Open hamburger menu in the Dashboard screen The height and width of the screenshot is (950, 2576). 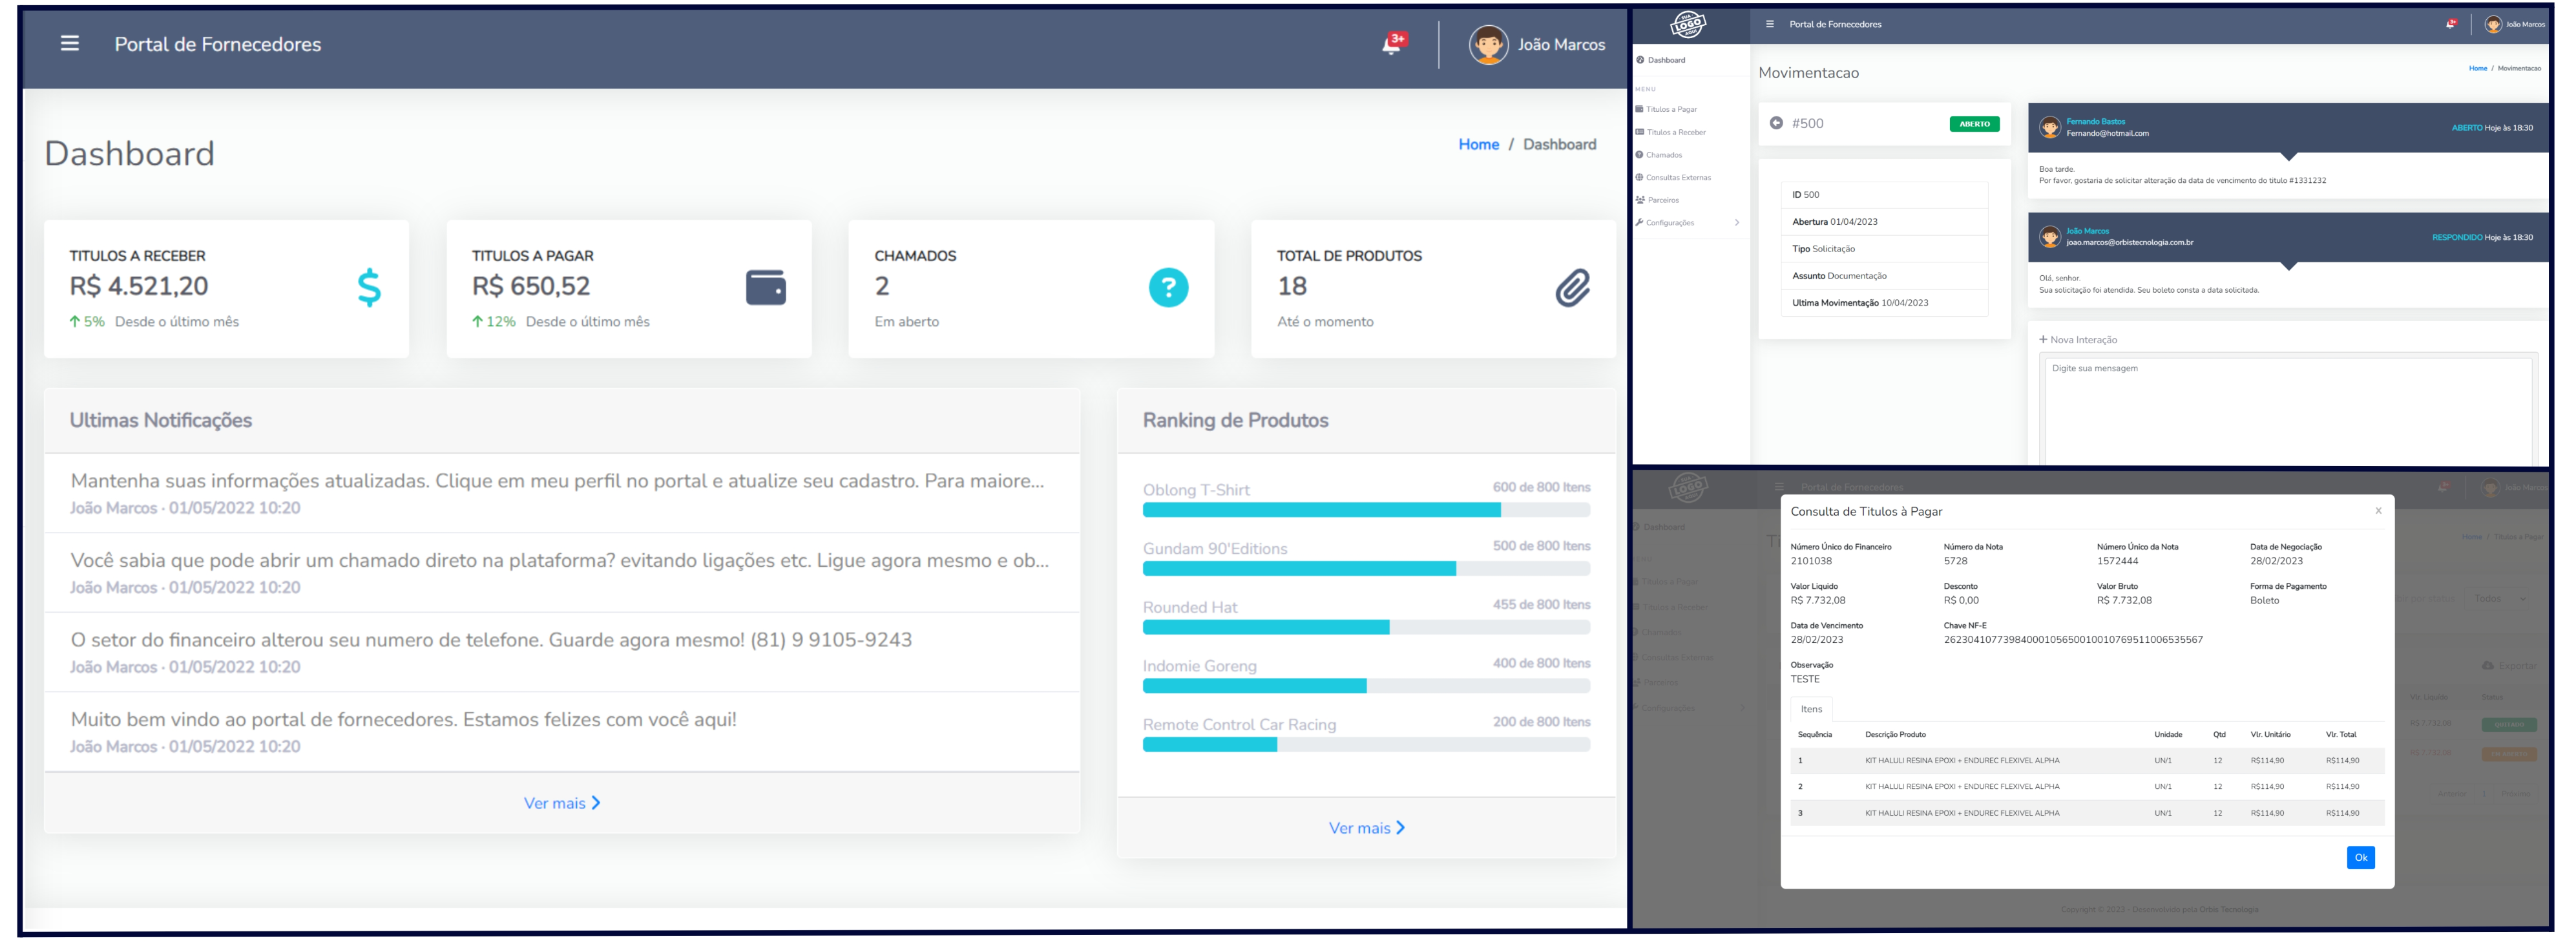(x=69, y=43)
